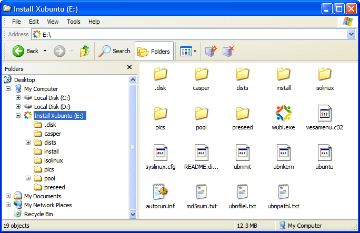Expand Local Disk (D:) in tree
The height and width of the screenshot is (233, 360).
18,107
